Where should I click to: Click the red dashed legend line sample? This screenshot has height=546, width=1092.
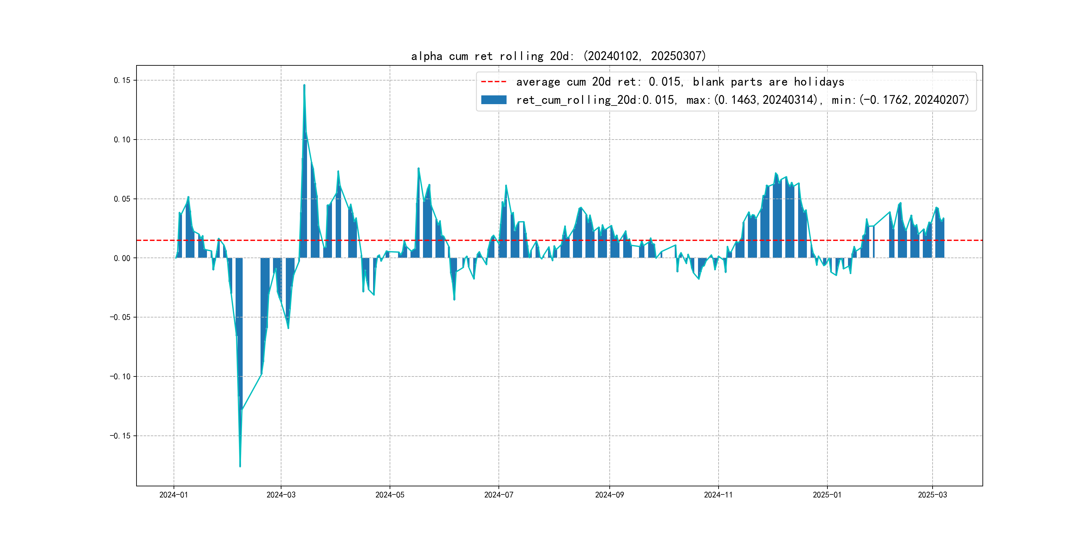493,82
